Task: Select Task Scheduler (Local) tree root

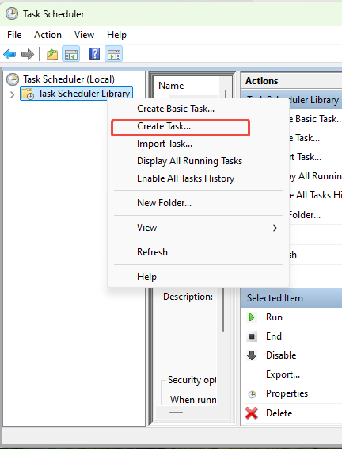Action: coord(69,79)
